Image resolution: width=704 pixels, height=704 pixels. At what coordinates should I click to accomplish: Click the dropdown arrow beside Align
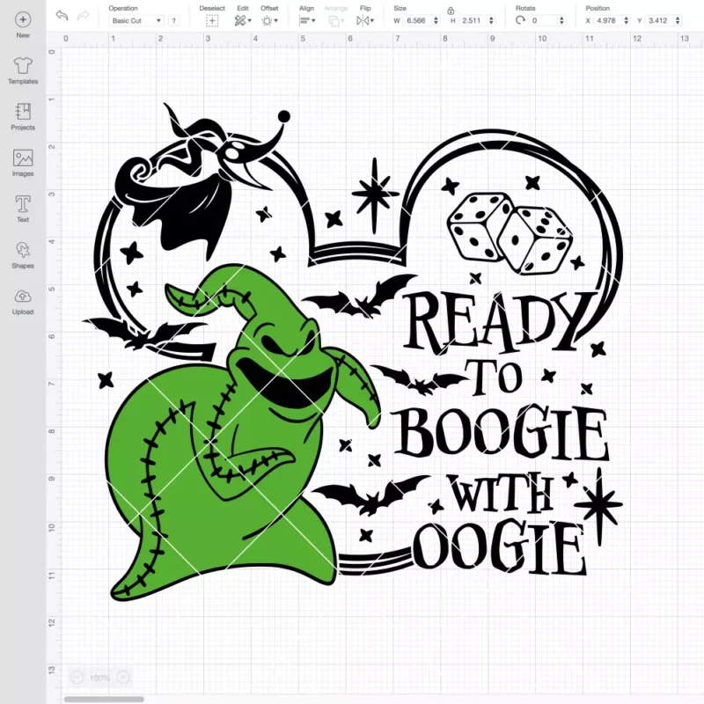313,20
